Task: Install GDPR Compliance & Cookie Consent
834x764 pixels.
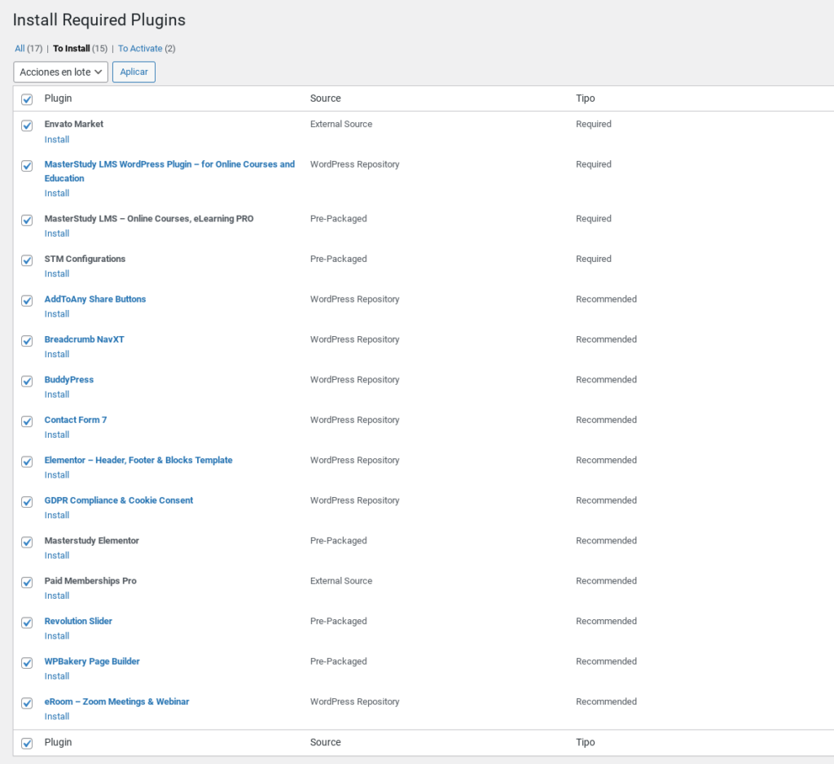Action: (57, 515)
